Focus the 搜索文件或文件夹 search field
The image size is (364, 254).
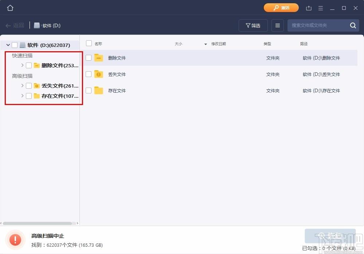319,25
